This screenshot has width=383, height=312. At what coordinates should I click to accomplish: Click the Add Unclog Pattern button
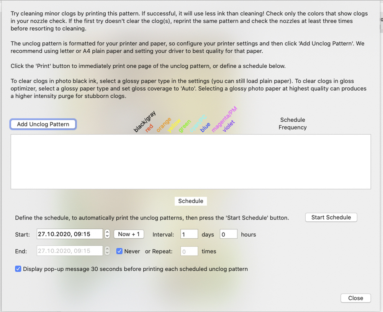click(x=43, y=124)
